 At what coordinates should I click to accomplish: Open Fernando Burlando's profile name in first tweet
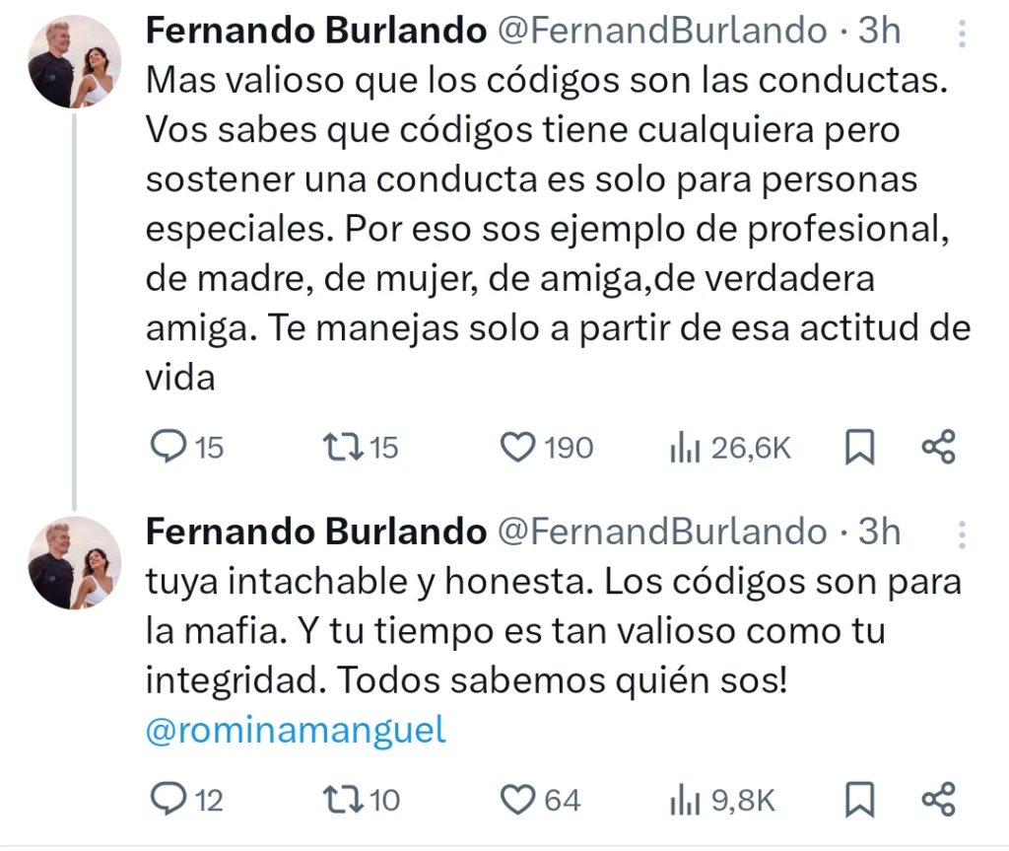(x=316, y=31)
